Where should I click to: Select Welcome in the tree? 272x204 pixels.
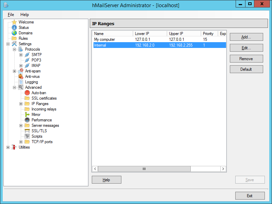[x=26, y=22]
